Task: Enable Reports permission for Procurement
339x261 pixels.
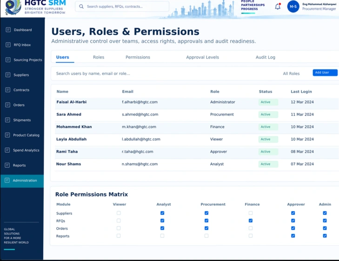Action: point(206,236)
